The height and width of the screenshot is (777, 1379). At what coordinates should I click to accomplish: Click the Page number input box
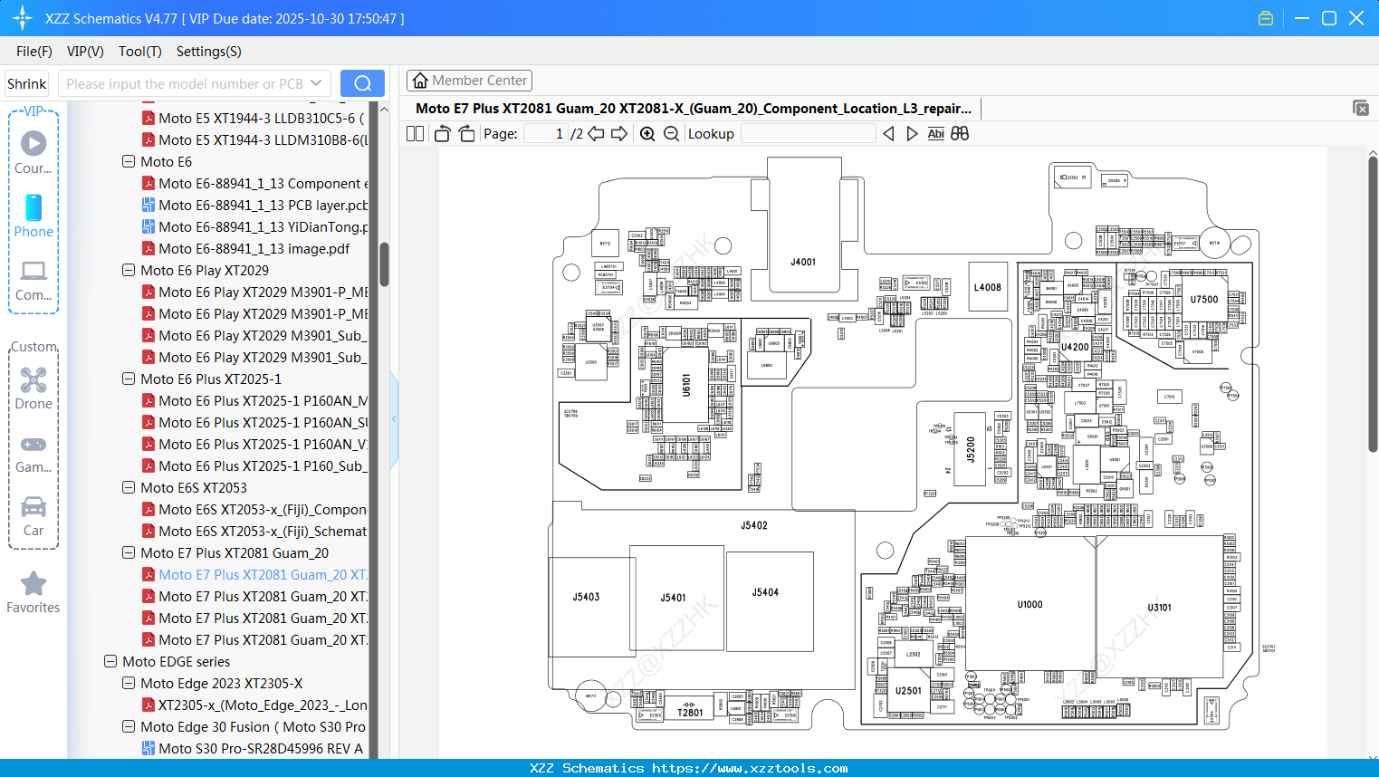(x=545, y=134)
